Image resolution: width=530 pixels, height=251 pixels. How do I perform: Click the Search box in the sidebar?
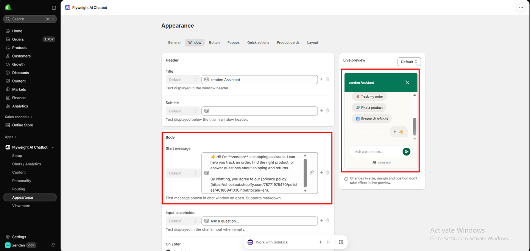point(30,19)
